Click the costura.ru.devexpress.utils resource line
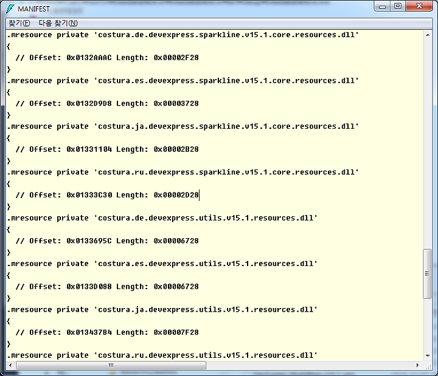The image size is (438, 376). [x=162, y=355]
